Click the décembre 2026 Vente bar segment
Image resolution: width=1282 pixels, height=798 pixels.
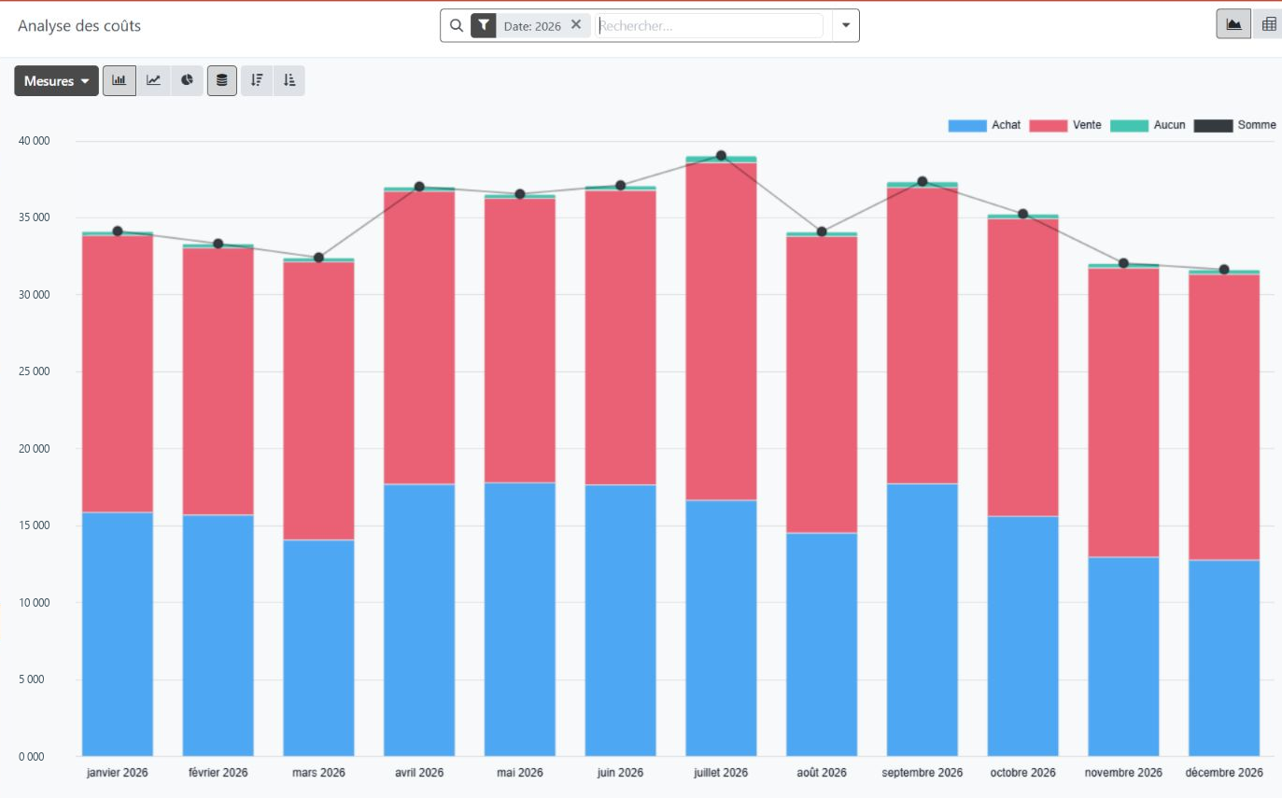pyautogui.click(x=1224, y=417)
